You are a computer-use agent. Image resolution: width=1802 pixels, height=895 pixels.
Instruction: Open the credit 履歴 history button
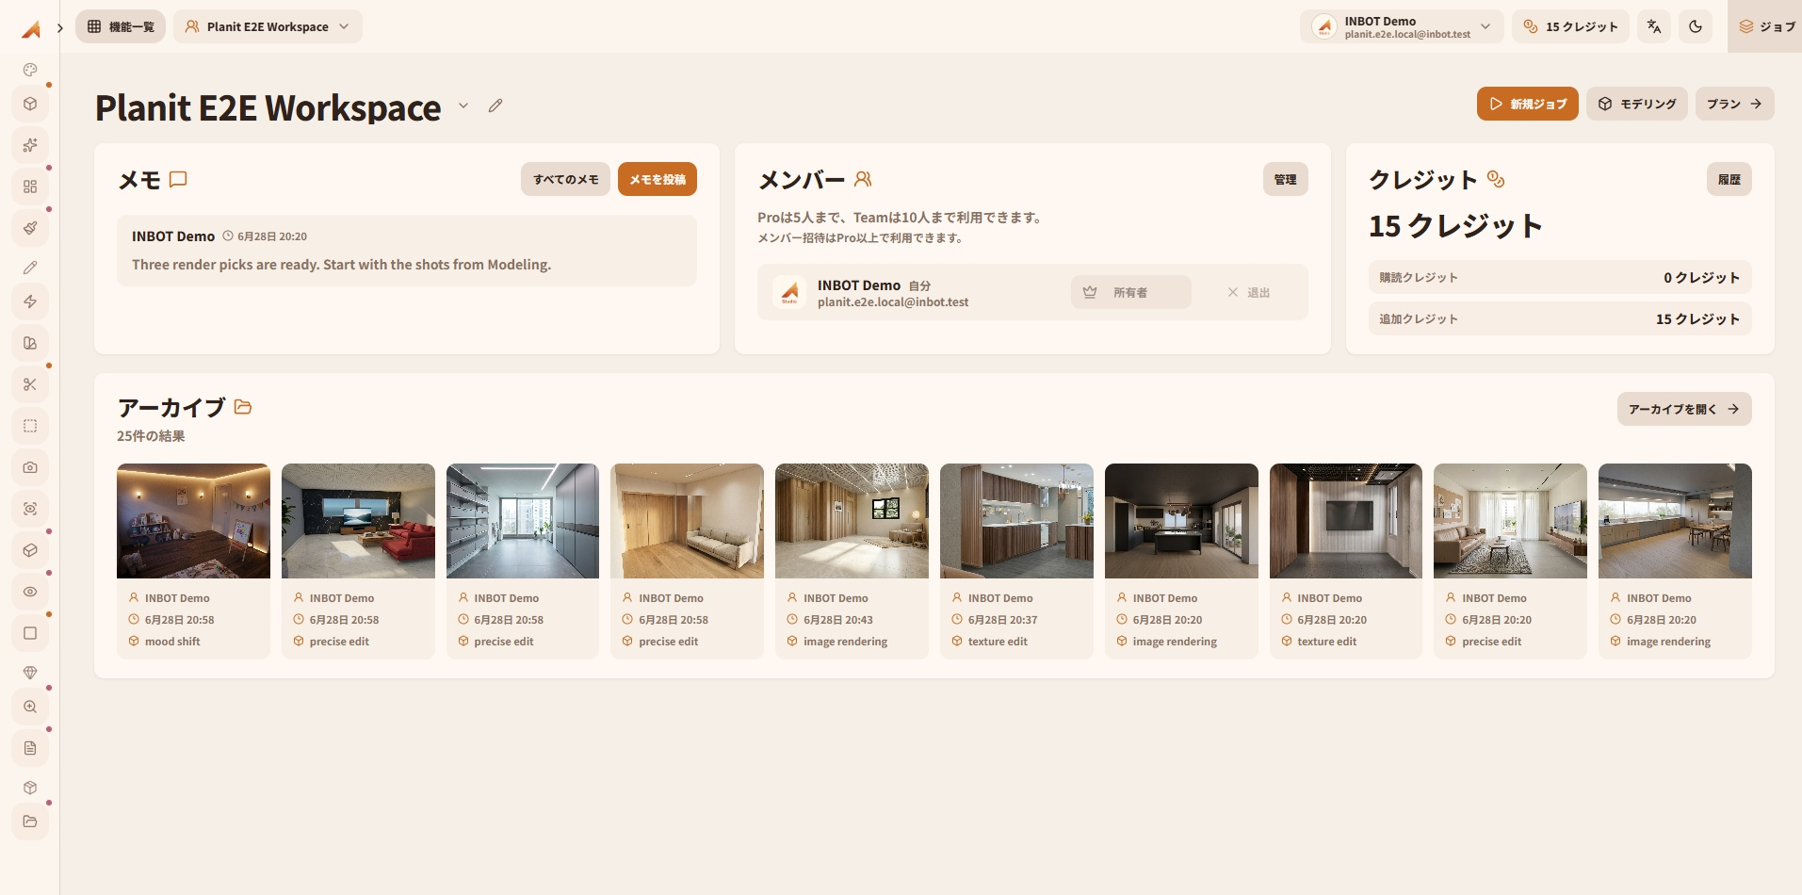point(1729,179)
